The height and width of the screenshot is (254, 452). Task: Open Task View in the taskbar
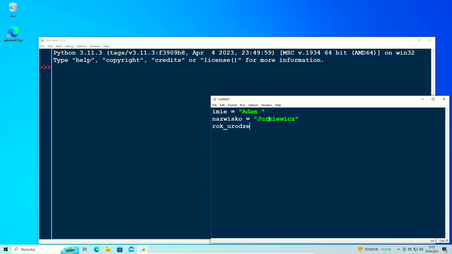coord(85,249)
